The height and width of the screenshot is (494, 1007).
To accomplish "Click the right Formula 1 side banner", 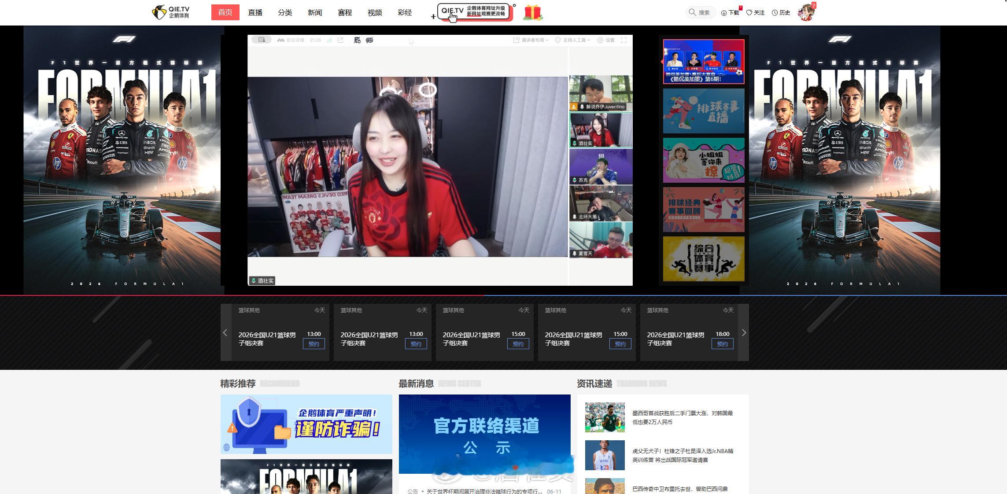I will click(x=845, y=160).
